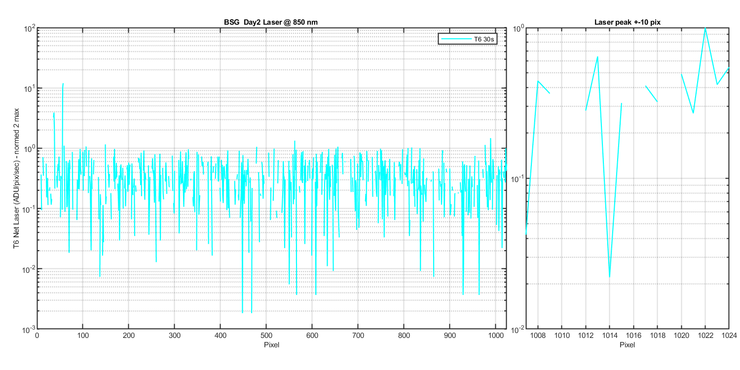Click the 'Pixel' x-axis label under the Laser peak plot
The image size is (740, 370).
point(627,344)
